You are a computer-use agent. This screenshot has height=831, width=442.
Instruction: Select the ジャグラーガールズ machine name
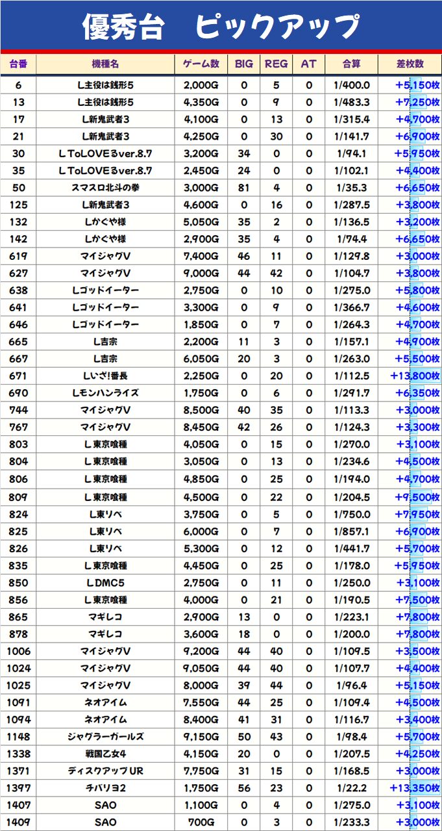[x=105, y=737]
